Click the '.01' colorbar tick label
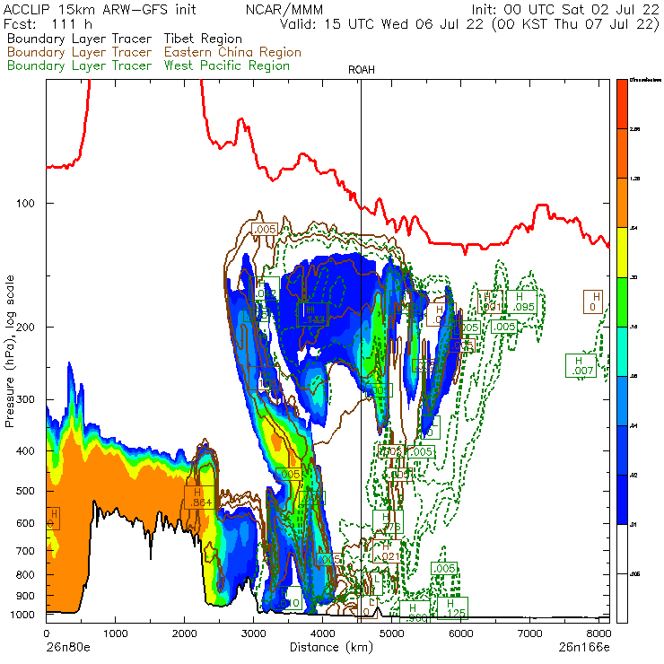This screenshot has height=664, width=664. click(x=633, y=525)
